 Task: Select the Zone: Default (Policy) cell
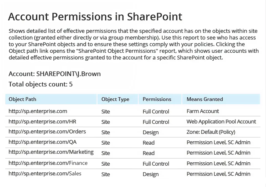point(211,132)
